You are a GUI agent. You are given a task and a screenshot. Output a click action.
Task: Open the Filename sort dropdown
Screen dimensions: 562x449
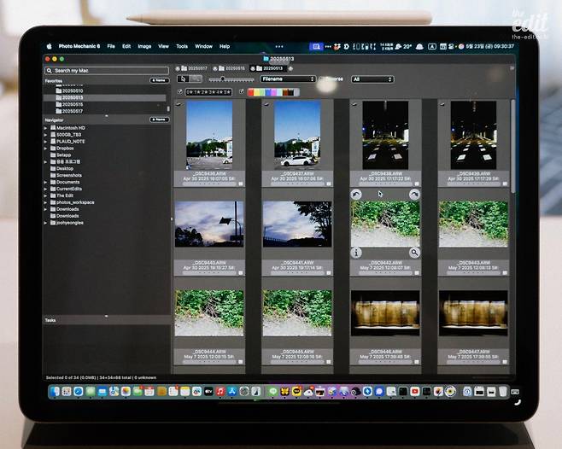(x=288, y=79)
